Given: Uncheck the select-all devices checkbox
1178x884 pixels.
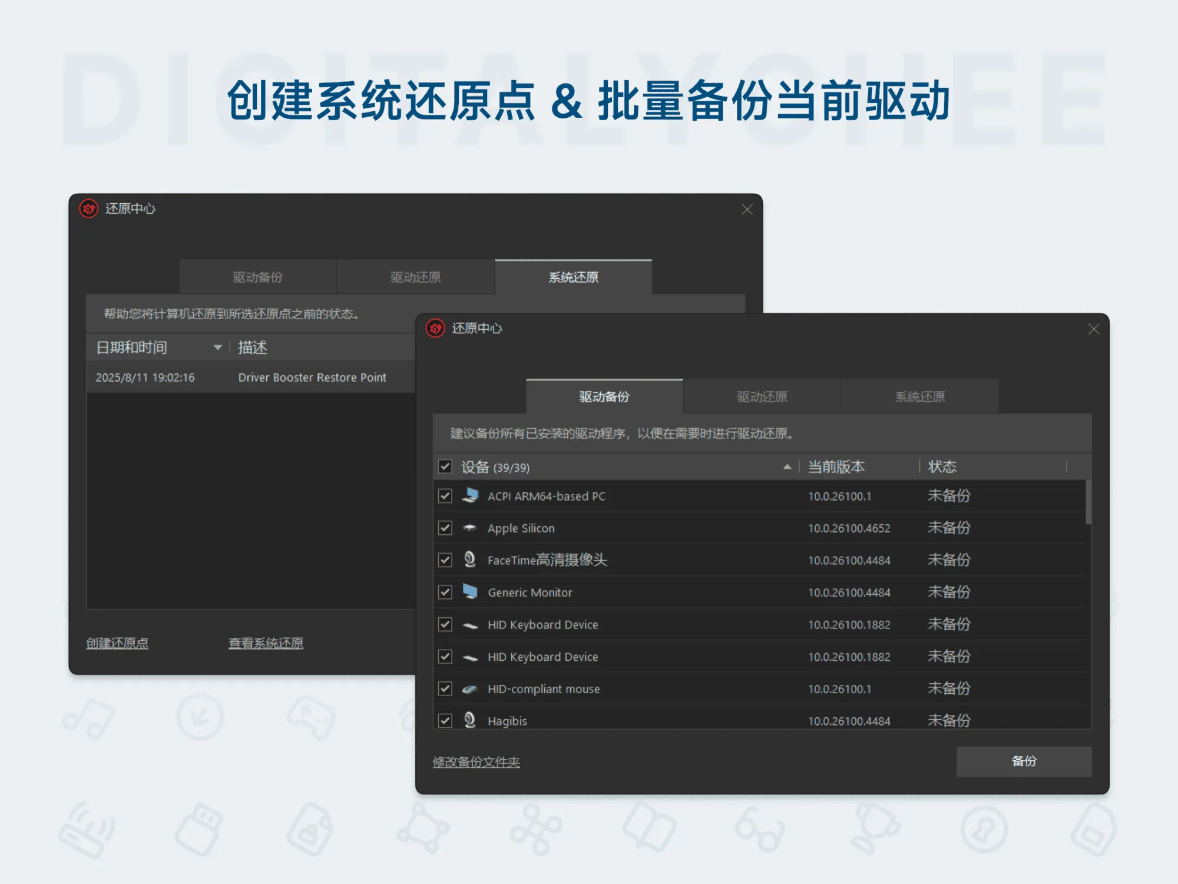Looking at the screenshot, I should pyautogui.click(x=445, y=466).
